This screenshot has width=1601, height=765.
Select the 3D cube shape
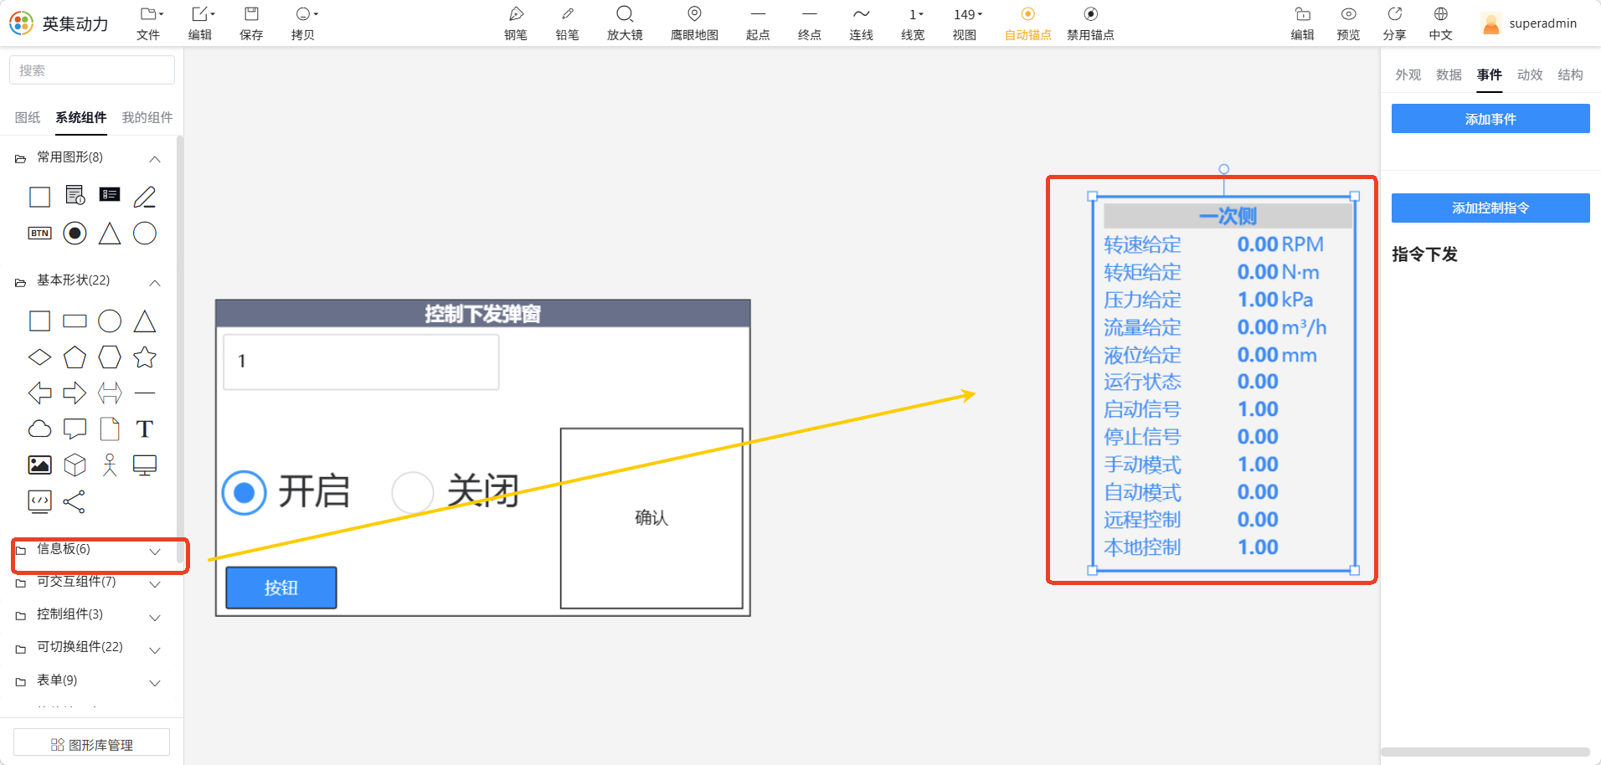click(x=75, y=465)
